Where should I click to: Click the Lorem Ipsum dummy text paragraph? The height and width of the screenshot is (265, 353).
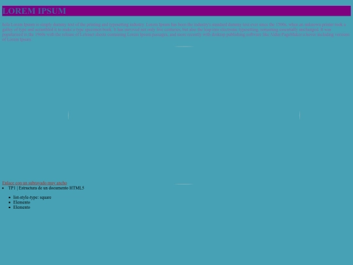coord(176,32)
